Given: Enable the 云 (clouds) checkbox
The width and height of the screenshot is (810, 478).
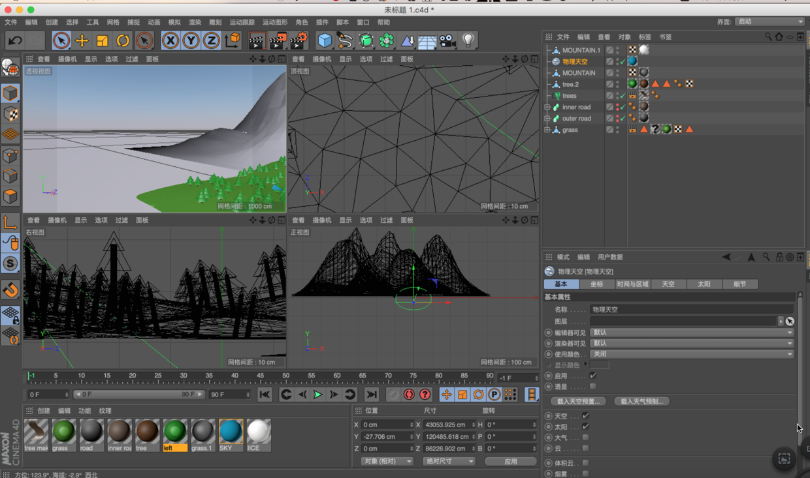Looking at the screenshot, I should click(x=585, y=449).
